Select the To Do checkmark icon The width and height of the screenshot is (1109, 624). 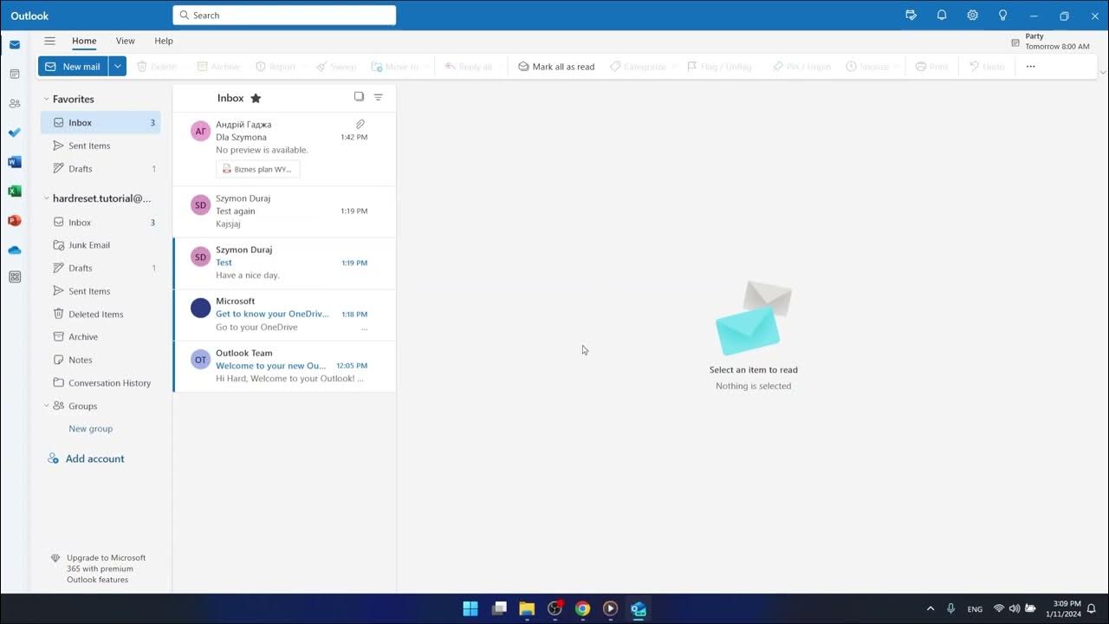point(14,132)
